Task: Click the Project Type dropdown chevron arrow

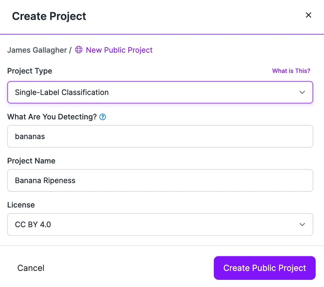Action: [x=302, y=93]
